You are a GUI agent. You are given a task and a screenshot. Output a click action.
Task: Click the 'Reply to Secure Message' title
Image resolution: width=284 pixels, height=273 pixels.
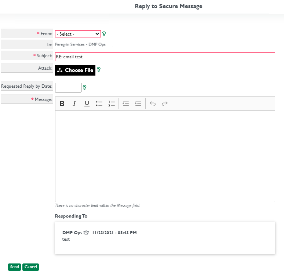(x=169, y=6)
